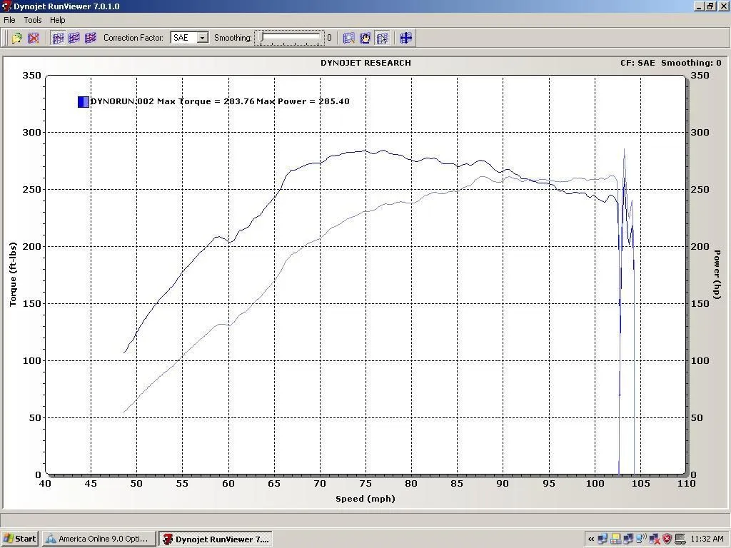Click the wireless network connection tray icon

click(x=641, y=539)
